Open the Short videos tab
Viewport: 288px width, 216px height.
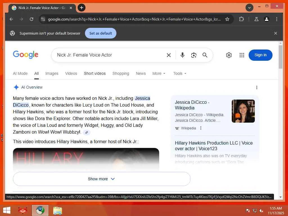95,73
